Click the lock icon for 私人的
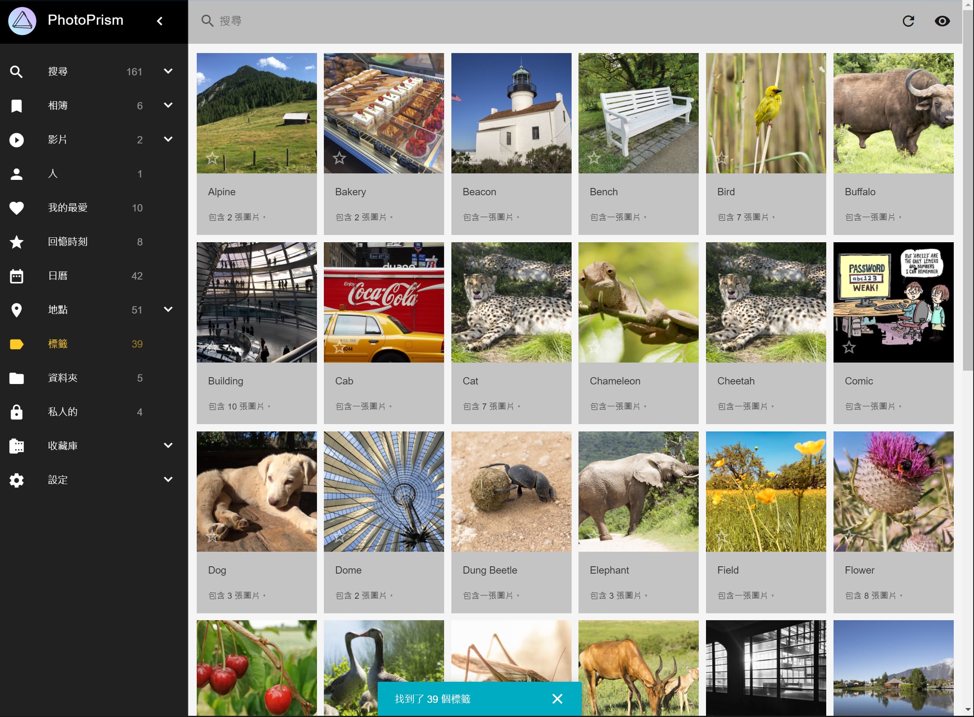Viewport: 974px width, 717px height. [x=17, y=412]
